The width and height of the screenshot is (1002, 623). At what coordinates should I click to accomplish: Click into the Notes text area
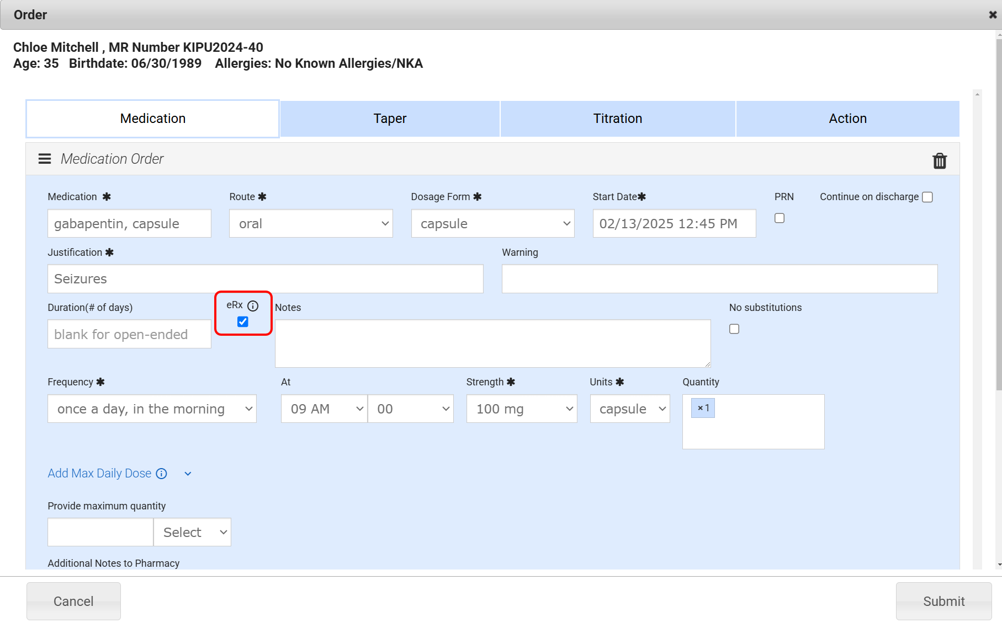pos(492,343)
